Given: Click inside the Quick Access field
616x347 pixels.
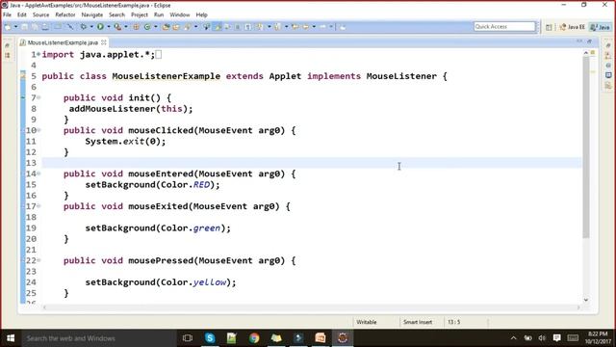Looking at the screenshot, I should click(504, 26).
